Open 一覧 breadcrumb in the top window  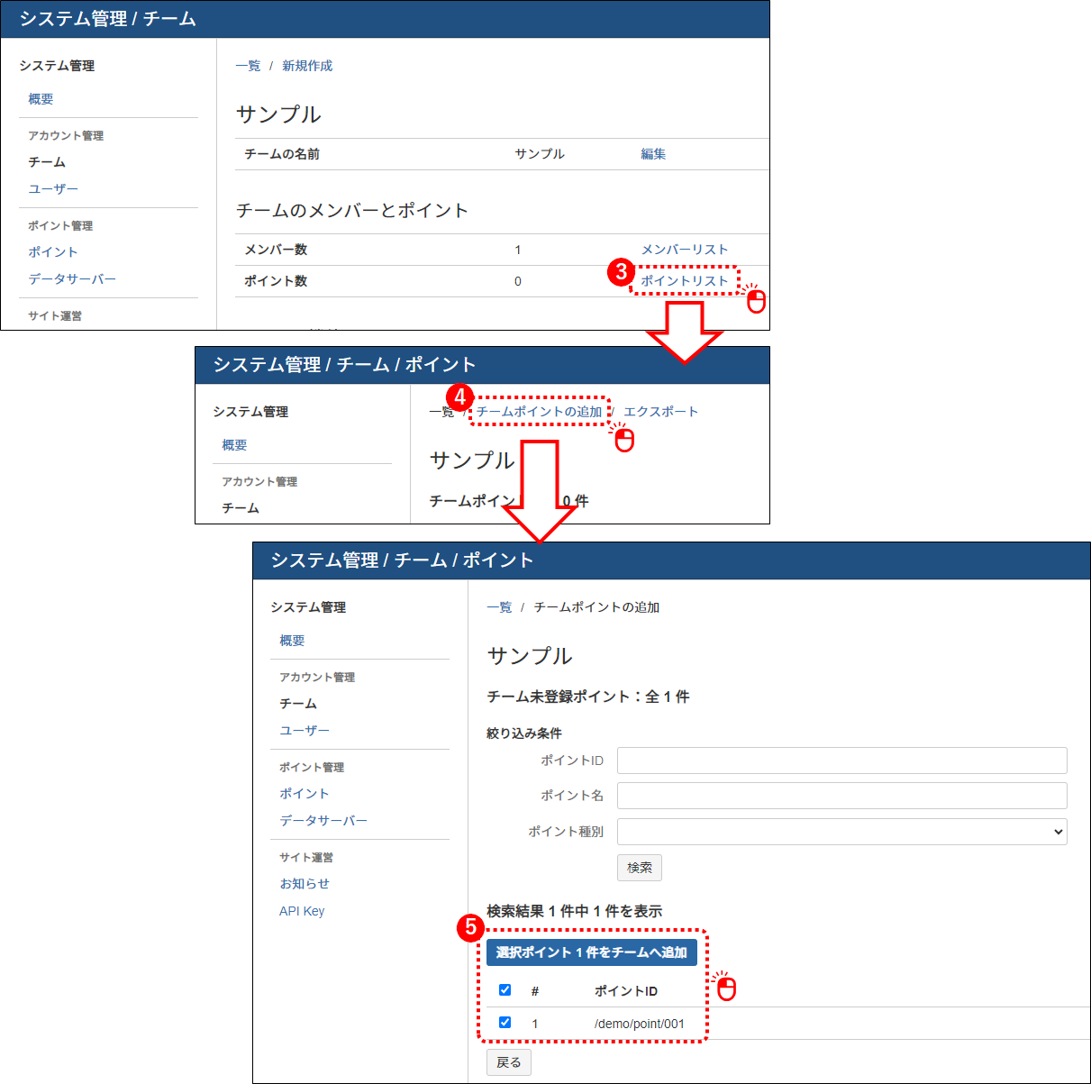coord(248,66)
